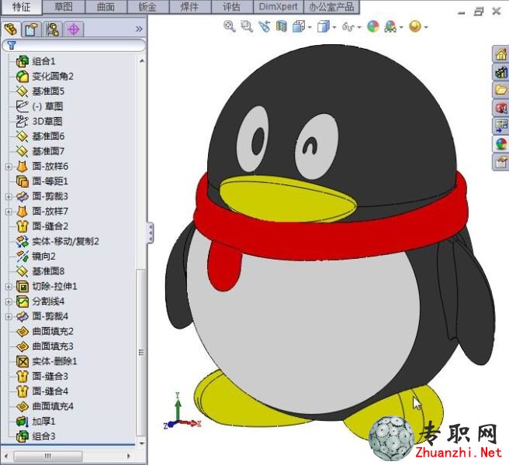Open Hide/Show Items dropdown arrow
Image resolution: width=509 pixels, height=465 pixels.
tap(359, 27)
